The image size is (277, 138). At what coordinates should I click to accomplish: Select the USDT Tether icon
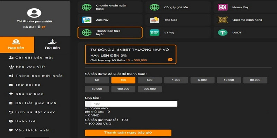coord(223,33)
